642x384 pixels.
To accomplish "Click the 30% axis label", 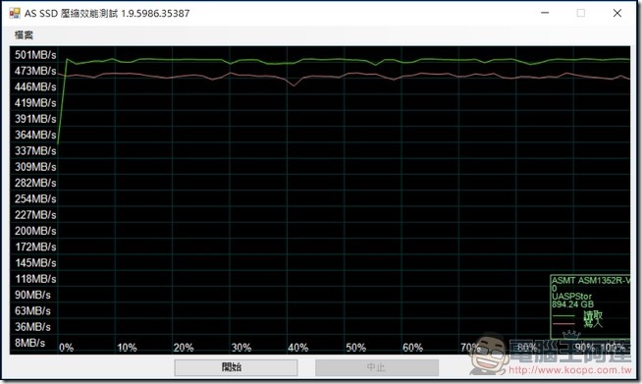I will (241, 348).
